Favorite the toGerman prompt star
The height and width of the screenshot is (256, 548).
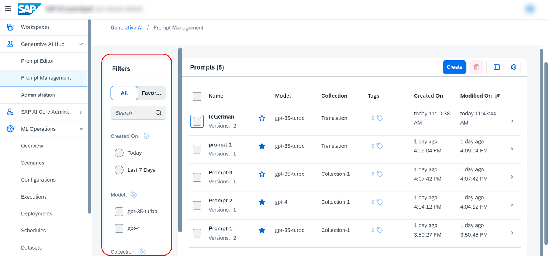(x=262, y=119)
